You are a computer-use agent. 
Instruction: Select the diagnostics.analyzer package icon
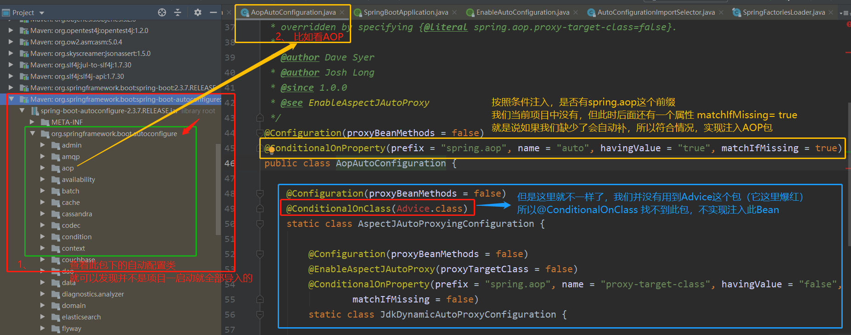[x=56, y=294]
